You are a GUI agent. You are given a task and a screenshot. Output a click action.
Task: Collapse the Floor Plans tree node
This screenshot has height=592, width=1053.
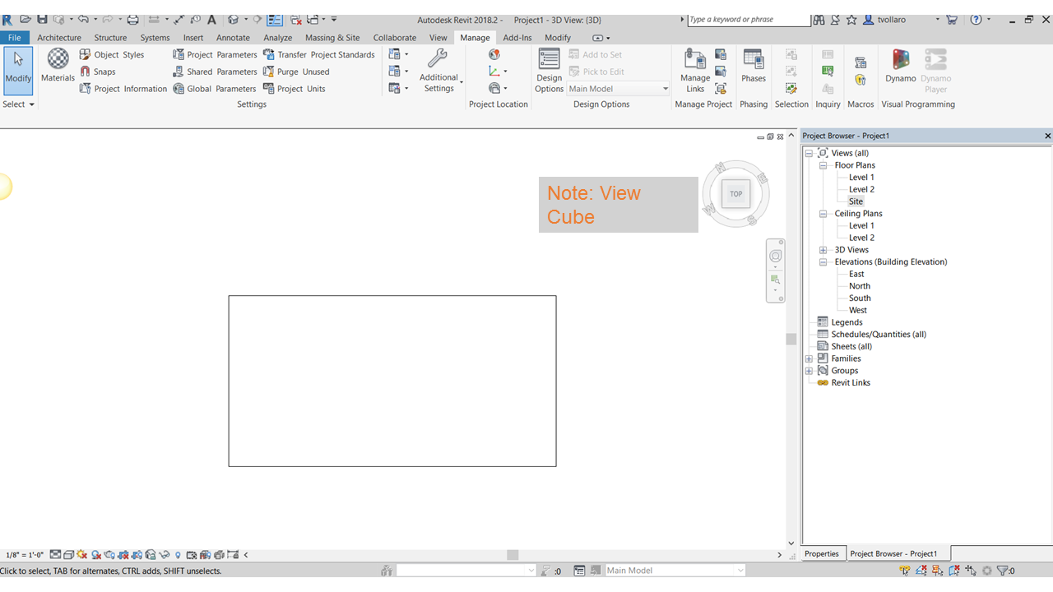pos(823,164)
